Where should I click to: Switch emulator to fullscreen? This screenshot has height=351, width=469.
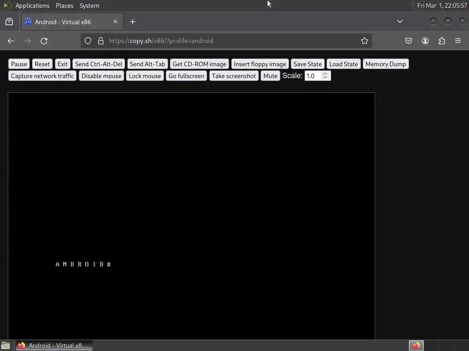[x=186, y=76]
